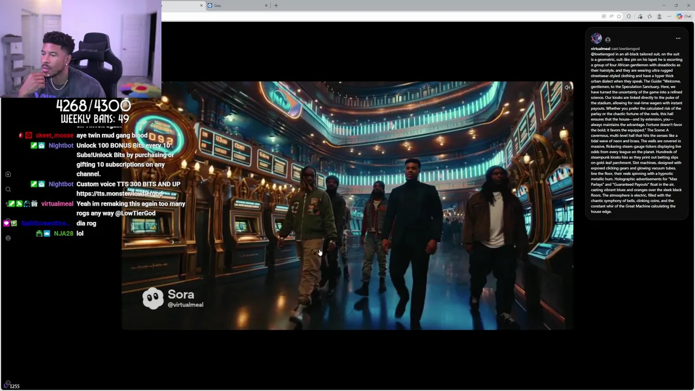Click the split-screen grid icon in address bar
Screen dimensions: 695x391
[604, 16]
